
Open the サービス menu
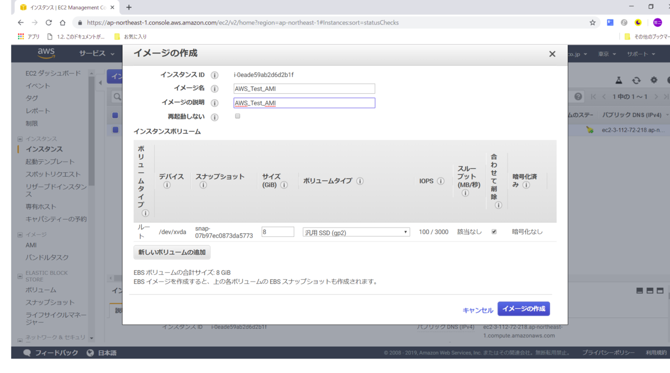[x=94, y=54]
